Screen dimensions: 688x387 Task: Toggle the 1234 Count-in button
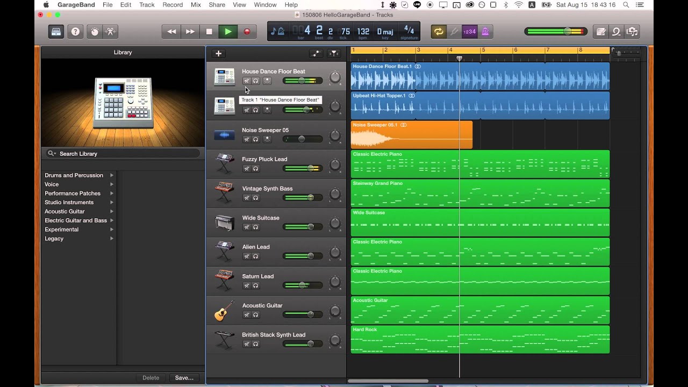[469, 31]
